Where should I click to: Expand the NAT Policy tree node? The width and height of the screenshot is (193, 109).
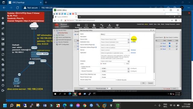55,35
